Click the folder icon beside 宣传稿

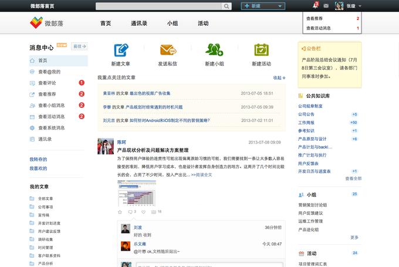tap(32, 215)
